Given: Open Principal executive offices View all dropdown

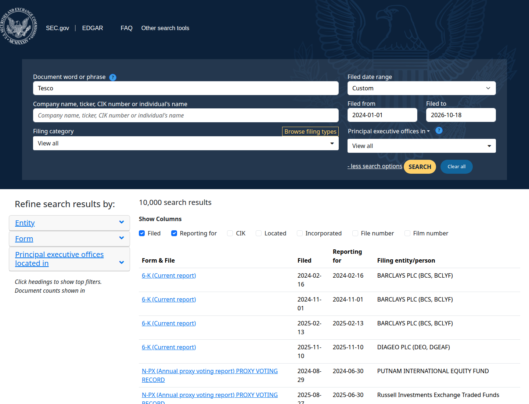Looking at the screenshot, I should (422, 146).
